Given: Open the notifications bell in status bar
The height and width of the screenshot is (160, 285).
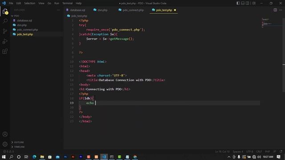Looking at the screenshot, I should point(281,152).
